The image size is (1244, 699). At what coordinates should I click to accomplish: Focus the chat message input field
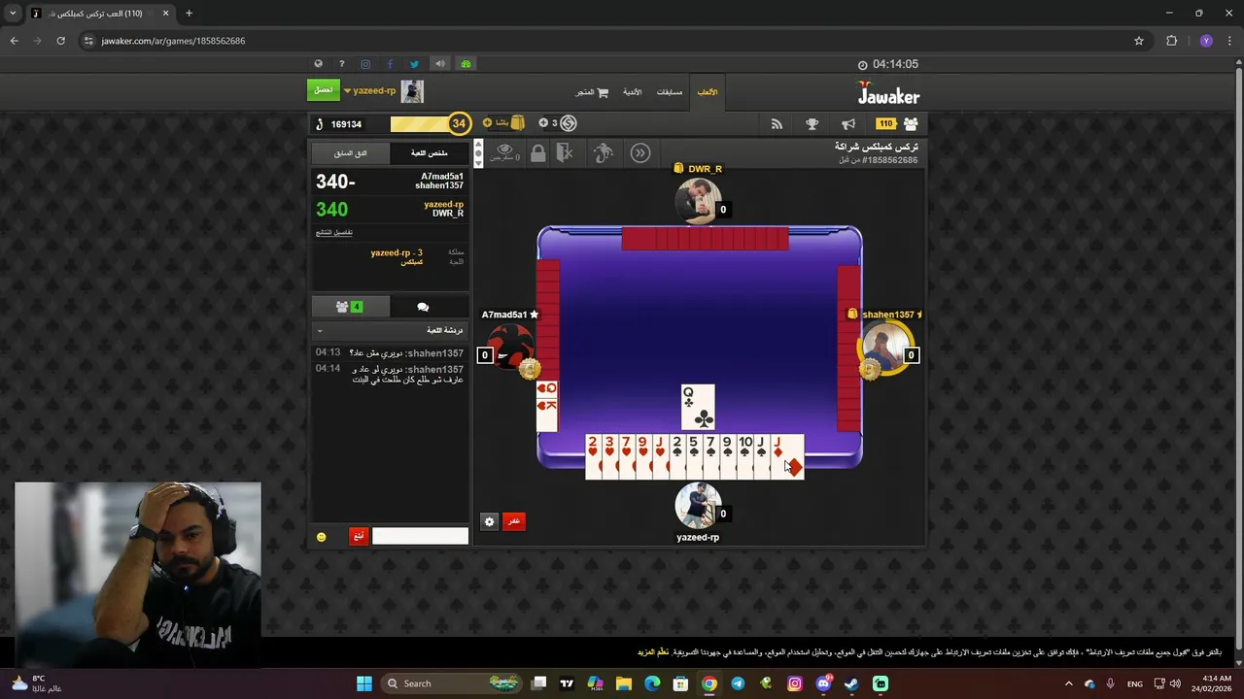(x=420, y=537)
